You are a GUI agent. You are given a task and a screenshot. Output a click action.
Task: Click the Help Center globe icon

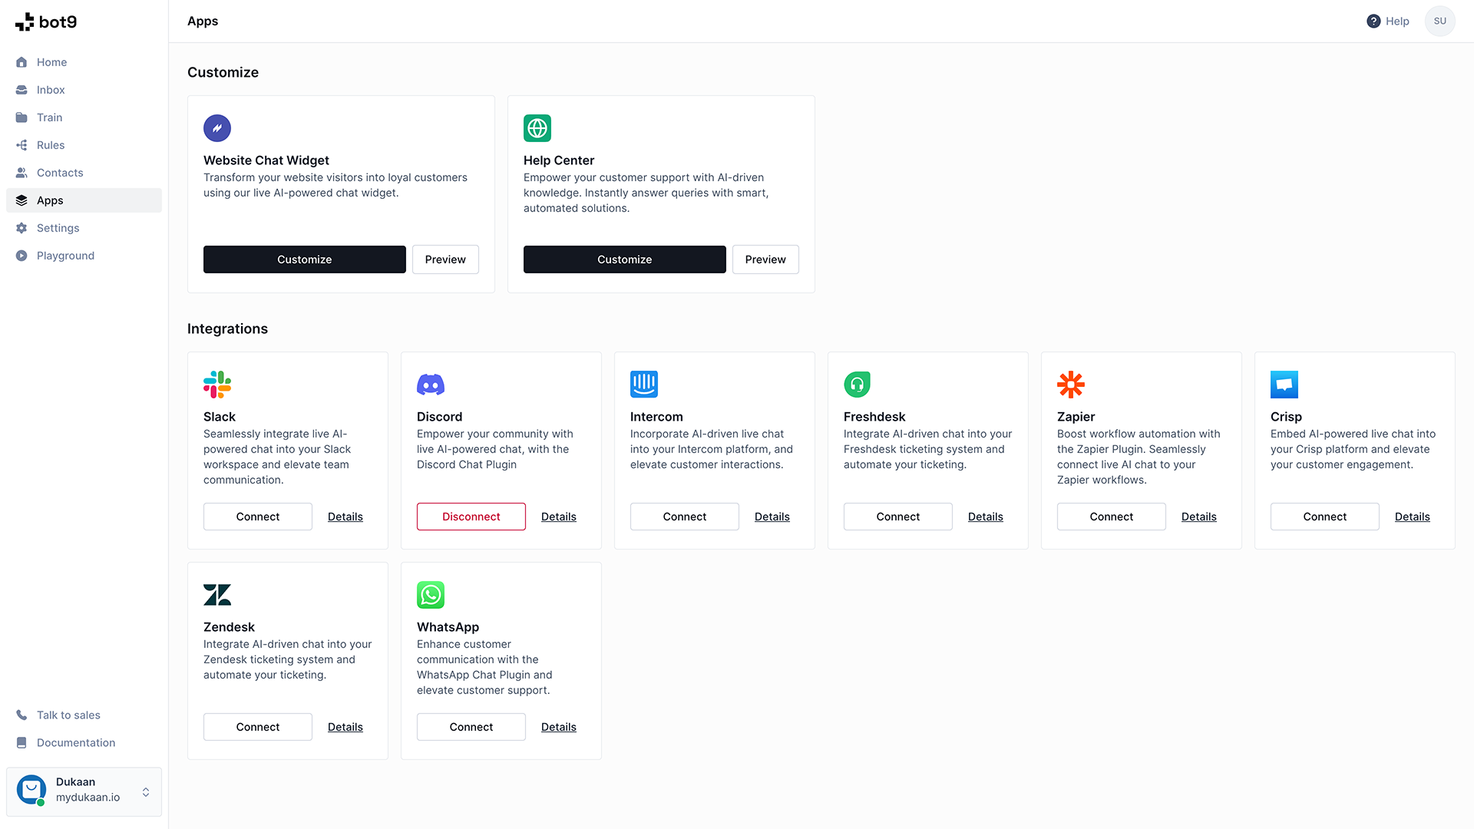(537, 127)
